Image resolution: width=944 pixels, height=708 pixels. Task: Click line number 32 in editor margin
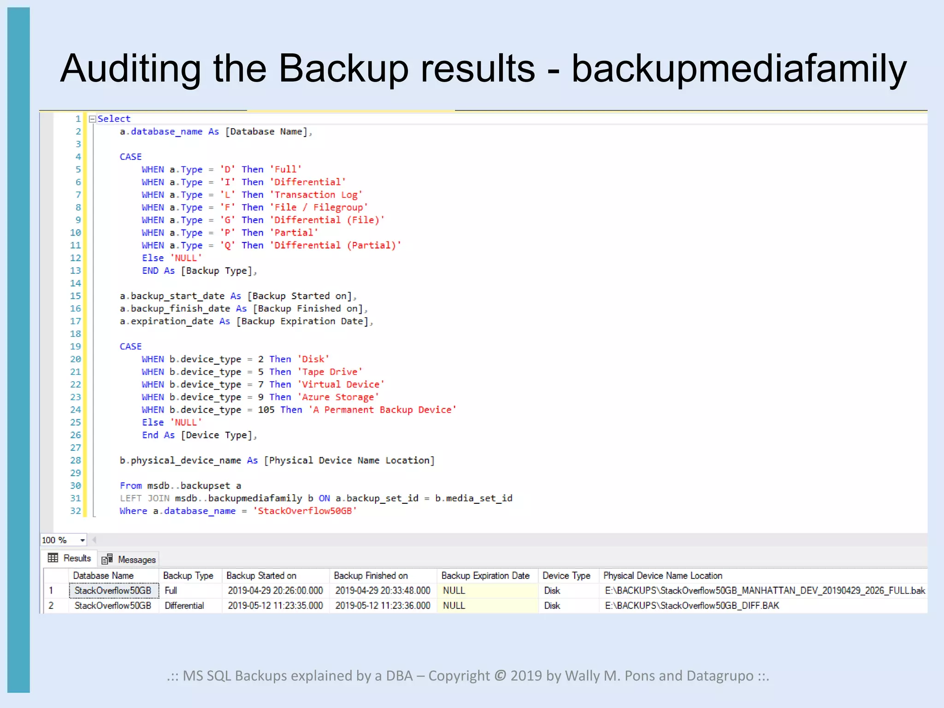(x=76, y=511)
